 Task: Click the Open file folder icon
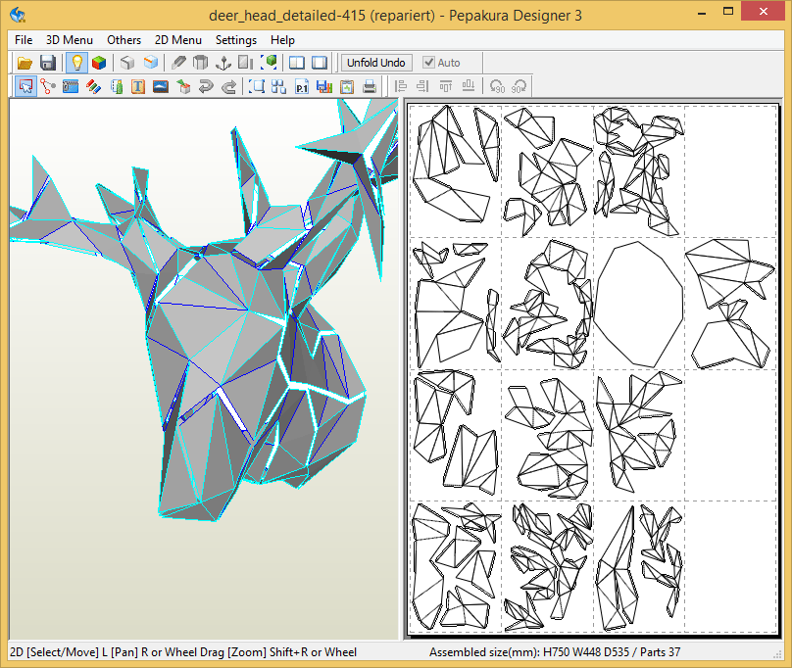25,63
